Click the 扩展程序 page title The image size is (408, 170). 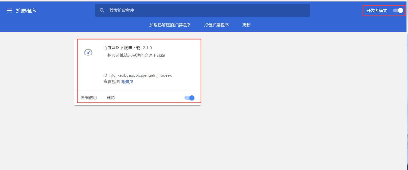26,11
